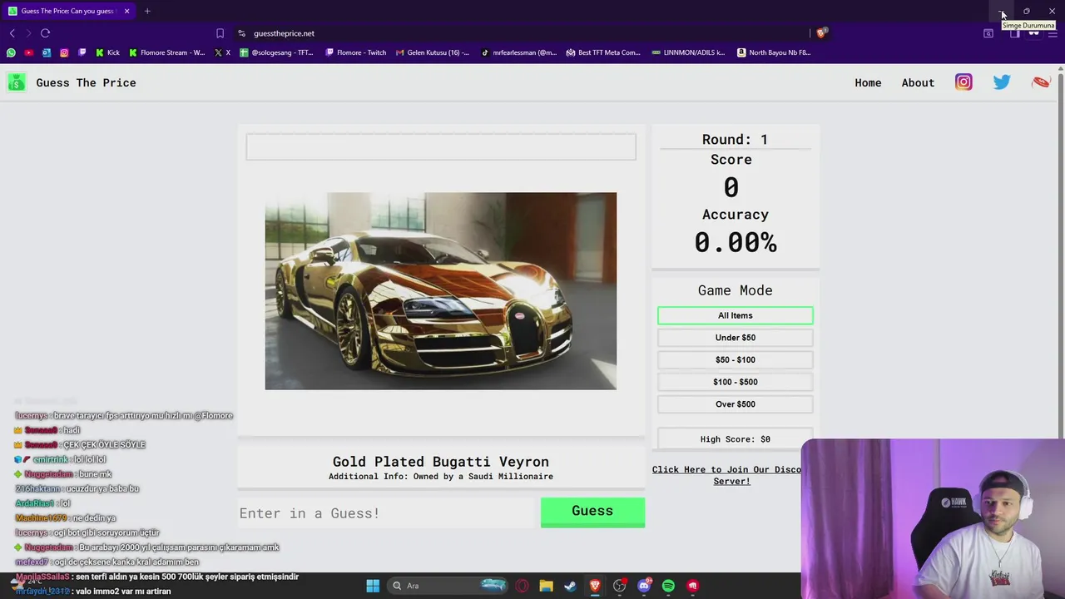The height and width of the screenshot is (599, 1065).
Task: Open the Twitter bird icon in header
Action: [1002, 82]
